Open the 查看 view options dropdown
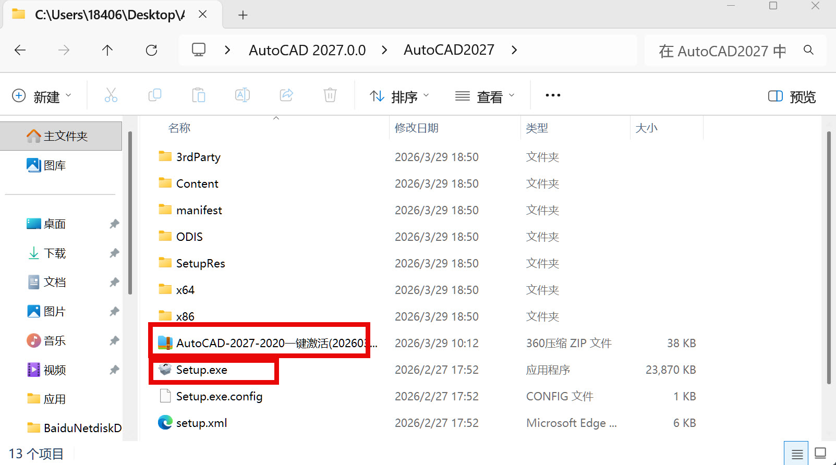The width and height of the screenshot is (836, 465). 485,96
